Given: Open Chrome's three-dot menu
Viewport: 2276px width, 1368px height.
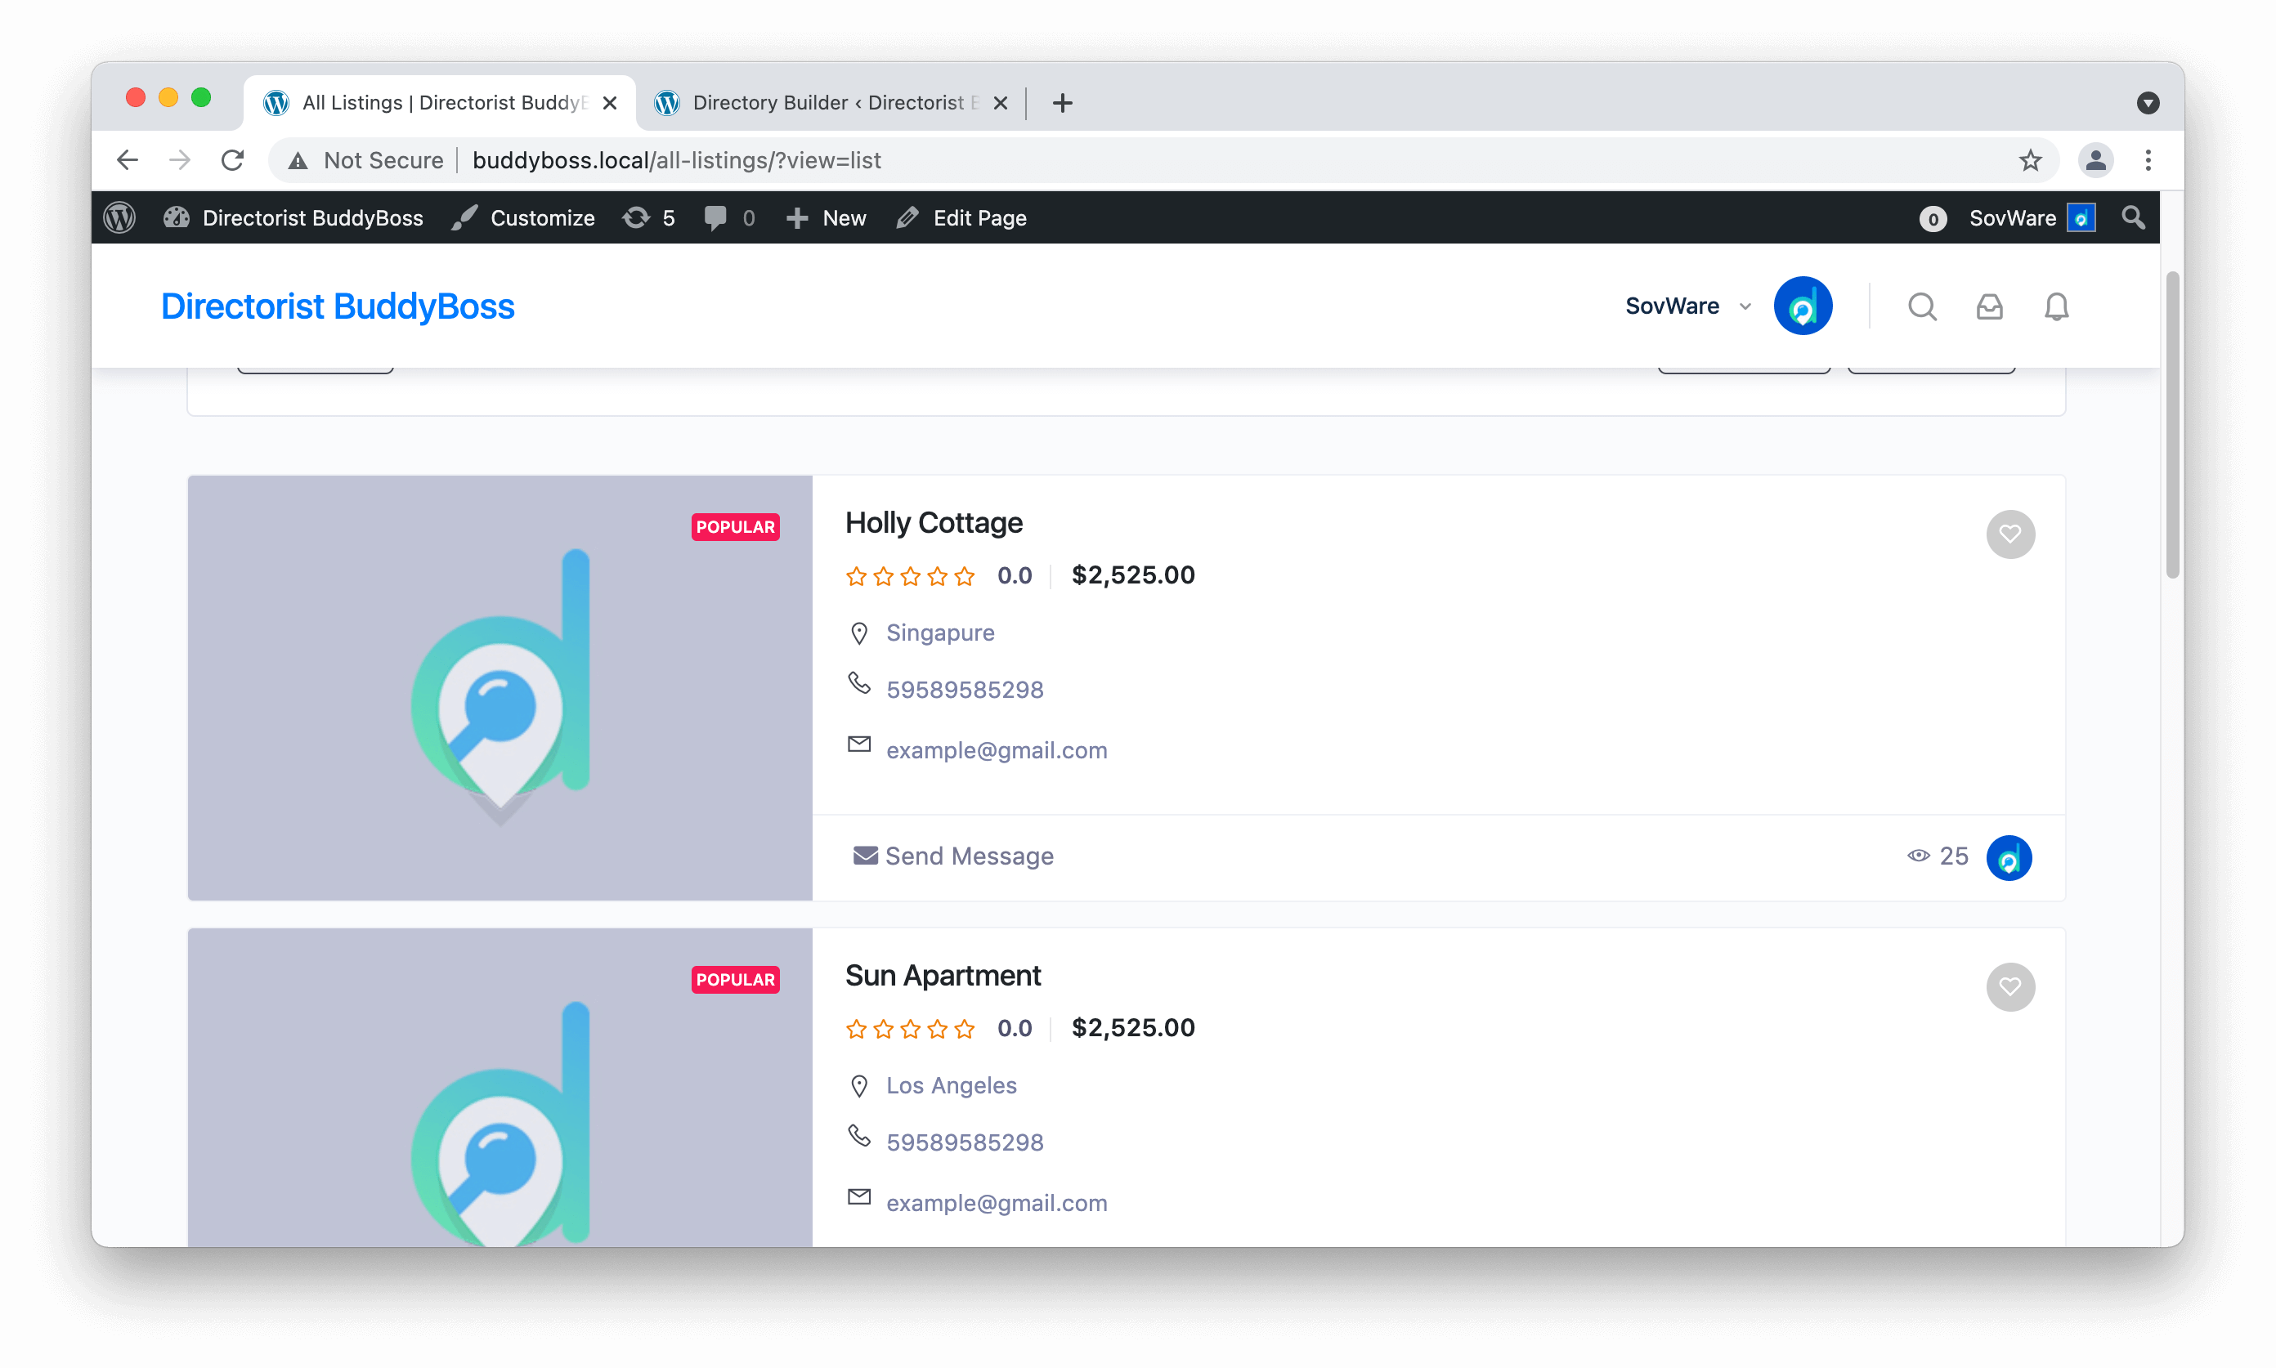Looking at the screenshot, I should click(x=2148, y=160).
